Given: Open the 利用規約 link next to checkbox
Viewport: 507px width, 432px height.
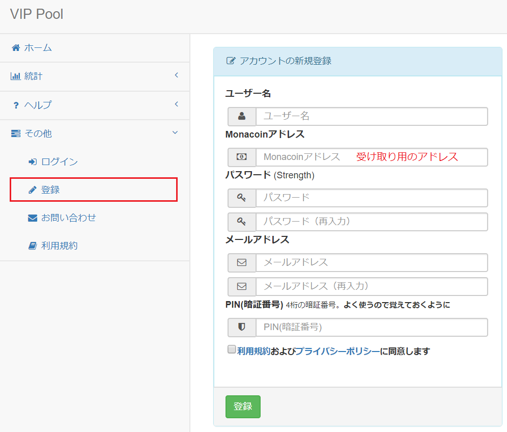Looking at the screenshot, I should pos(254,351).
